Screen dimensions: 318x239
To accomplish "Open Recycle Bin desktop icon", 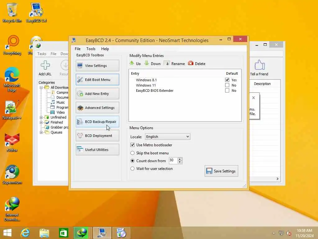I will (x=12, y=12).
